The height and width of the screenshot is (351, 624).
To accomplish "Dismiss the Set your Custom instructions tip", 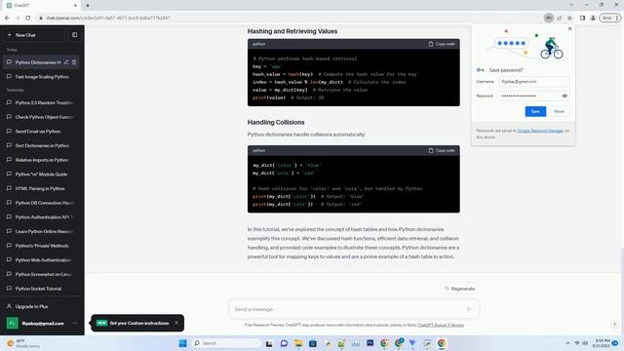I will click(176, 323).
